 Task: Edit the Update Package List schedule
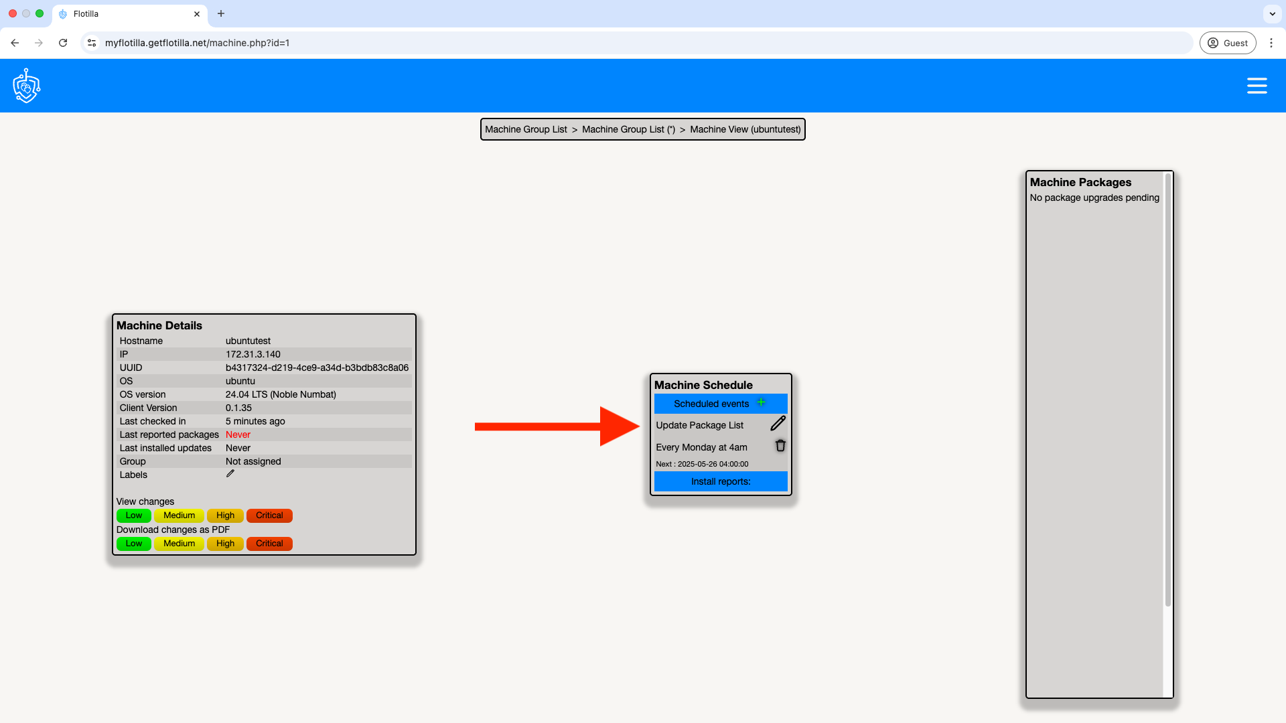778,424
